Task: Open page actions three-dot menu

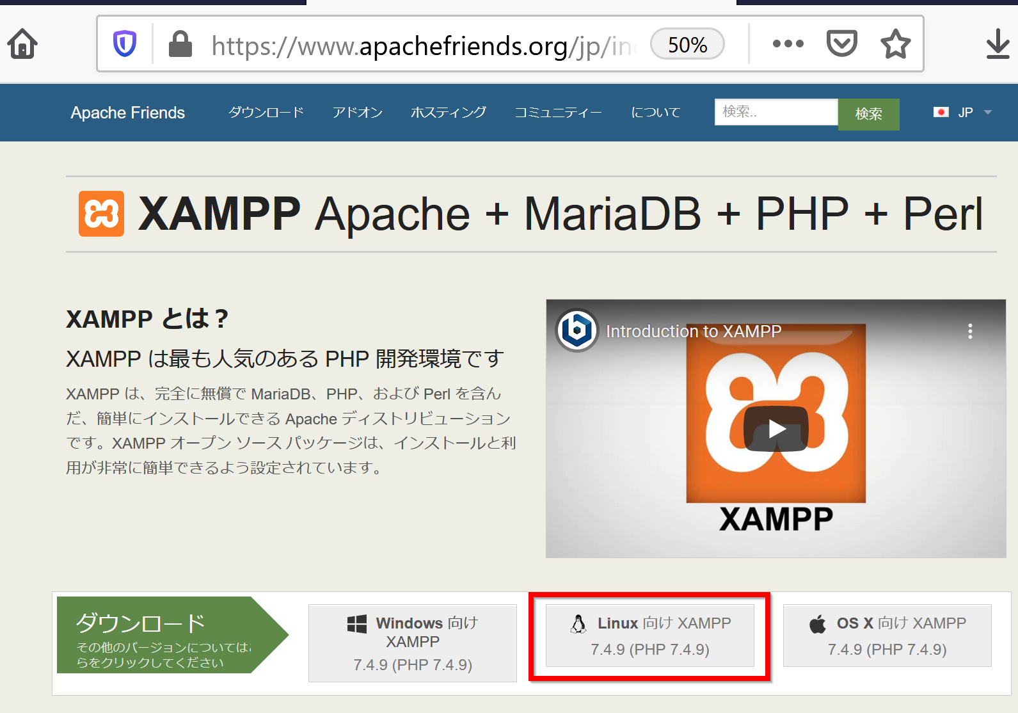Action: click(788, 44)
